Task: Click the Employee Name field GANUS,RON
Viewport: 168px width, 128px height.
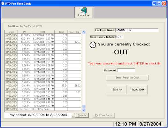Action: 137,30
